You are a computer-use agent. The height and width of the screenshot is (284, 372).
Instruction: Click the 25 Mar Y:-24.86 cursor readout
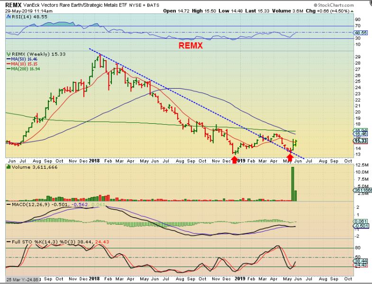click(22, 279)
